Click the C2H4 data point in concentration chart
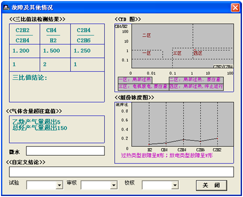The image size is (243, 197). click(x=183, y=140)
